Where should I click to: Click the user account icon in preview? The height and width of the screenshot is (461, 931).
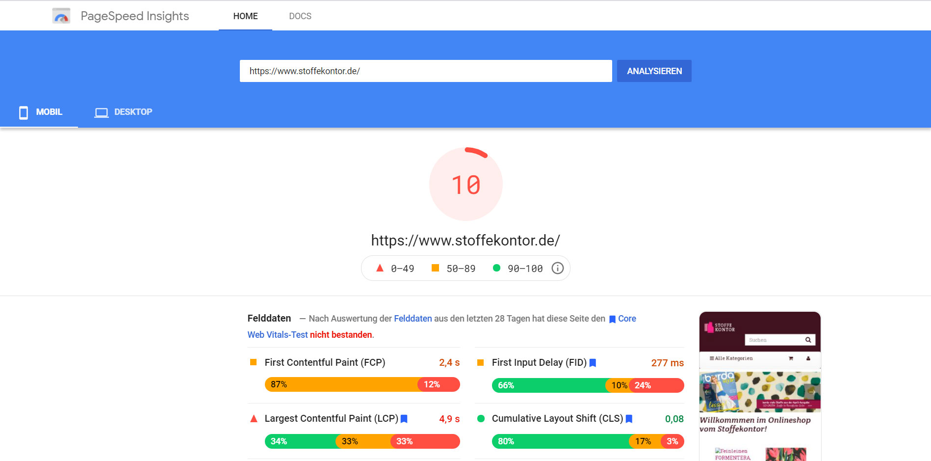pos(808,358)
